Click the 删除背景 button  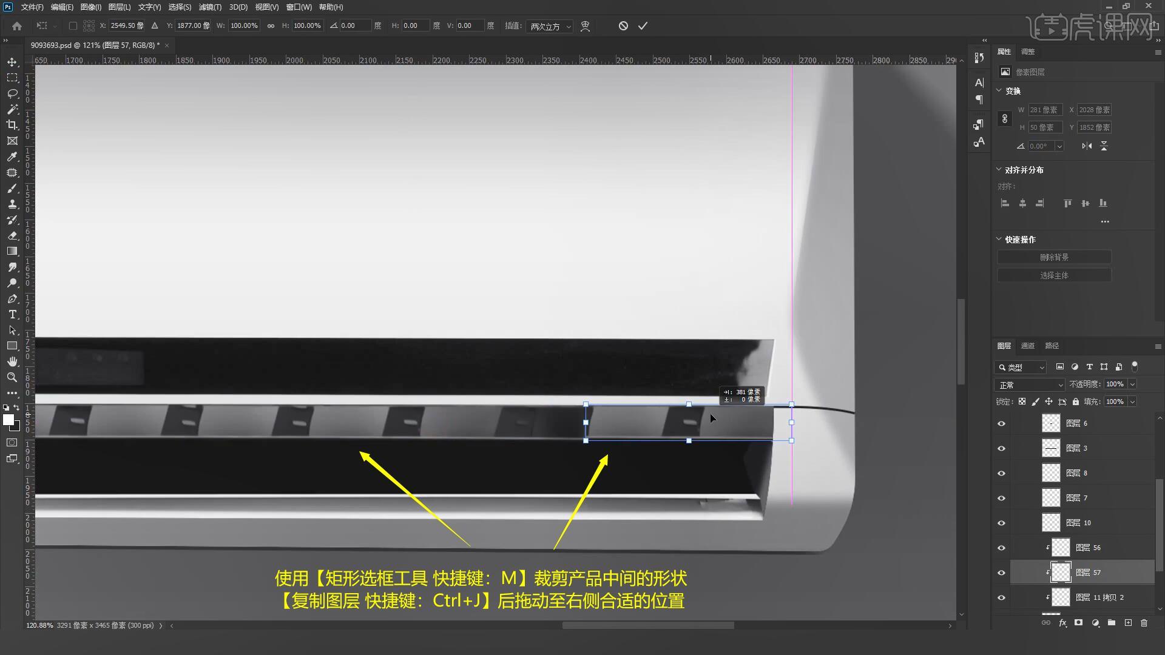pyautogui.click(x=1054, y=257)
